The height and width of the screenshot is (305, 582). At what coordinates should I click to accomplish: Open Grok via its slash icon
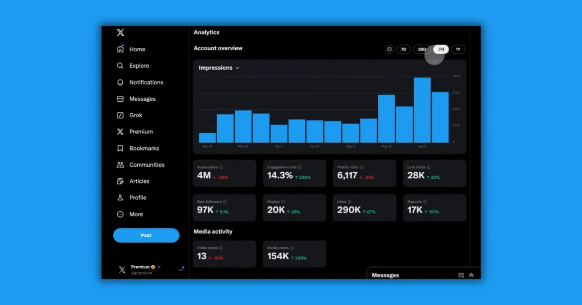pyautogui.click(x=120, y=115)
